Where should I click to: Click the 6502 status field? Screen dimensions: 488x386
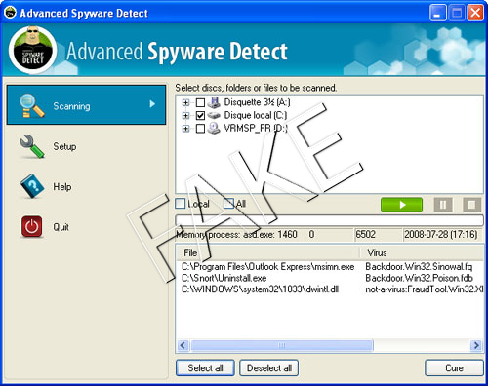pyautogui.click(x=378, y=234)
